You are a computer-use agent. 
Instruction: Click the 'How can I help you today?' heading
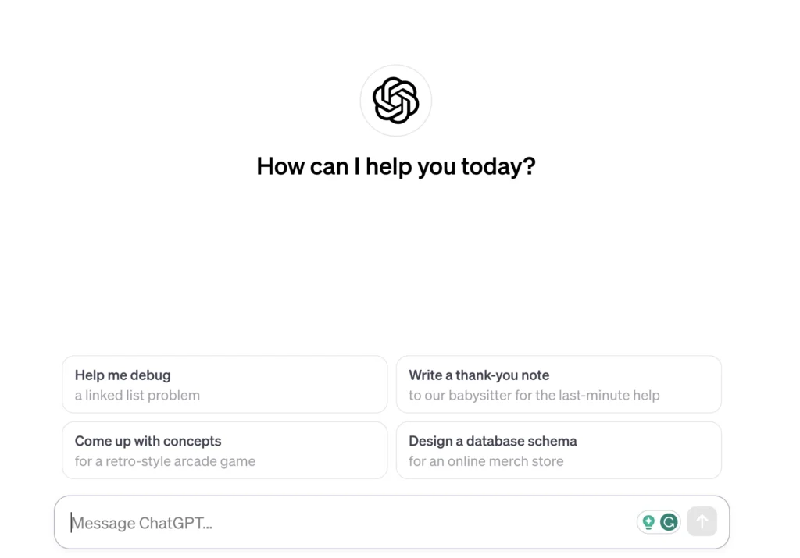tap(395, 166)
